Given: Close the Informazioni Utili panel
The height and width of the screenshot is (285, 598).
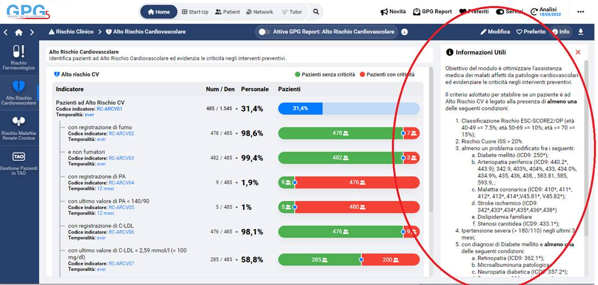Looking at the screenshot, I should pos(578,53).
